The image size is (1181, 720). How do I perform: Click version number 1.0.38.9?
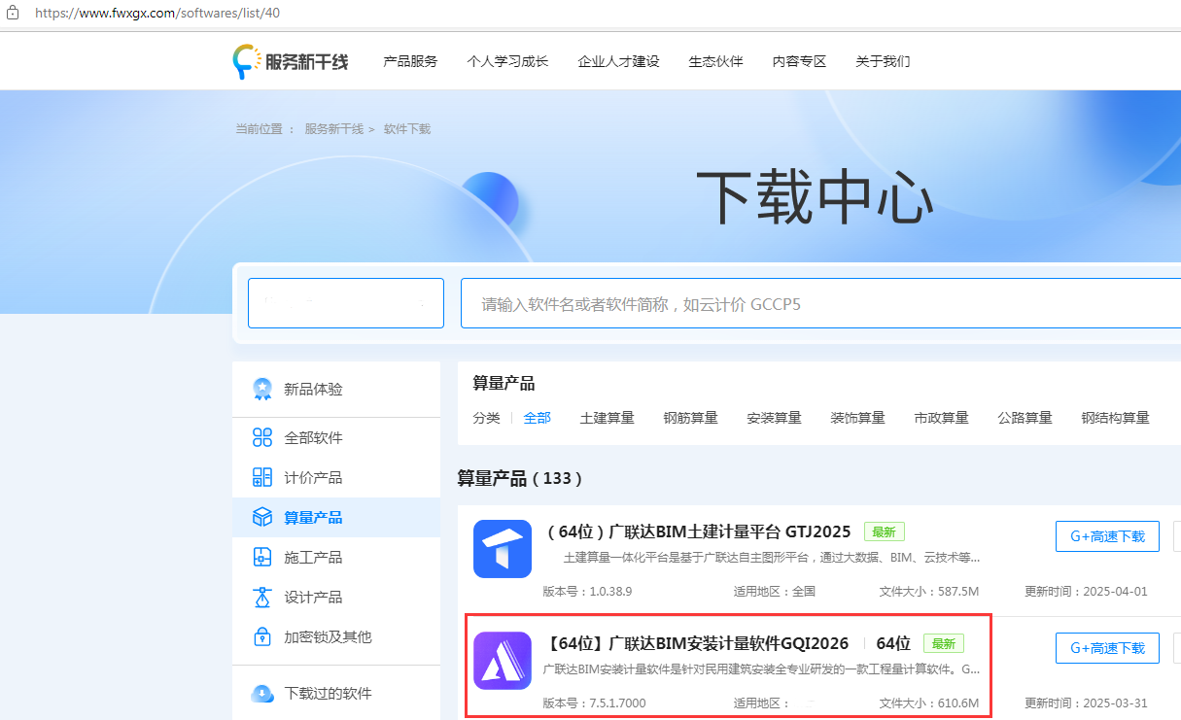tap(610, 591)
